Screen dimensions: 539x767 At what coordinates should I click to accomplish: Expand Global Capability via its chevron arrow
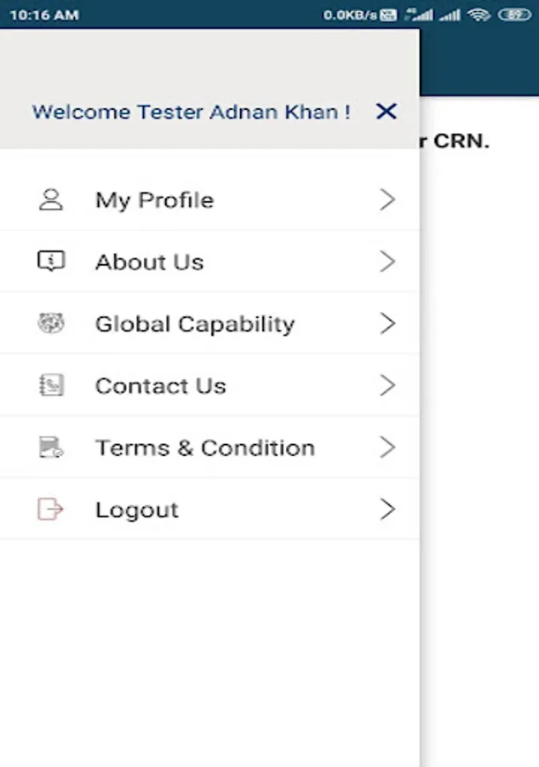coord(387,324)
